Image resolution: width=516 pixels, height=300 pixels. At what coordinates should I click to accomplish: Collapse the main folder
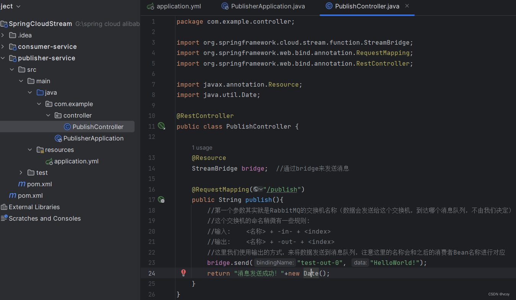click(x=21, y=81)
